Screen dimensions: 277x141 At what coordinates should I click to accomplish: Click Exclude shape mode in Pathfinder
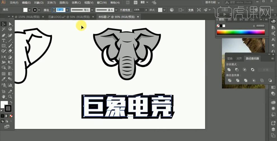pos(253,70)
